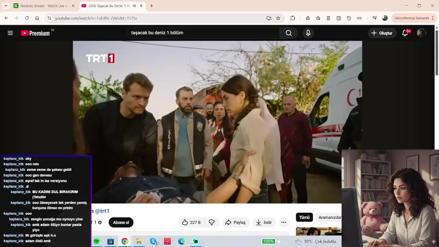
Task: Click the video player frame
Action: [217, 122]
